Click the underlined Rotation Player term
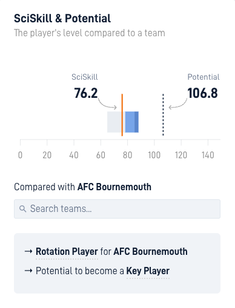This screenshot has height=308, width=235. point(67,251)
